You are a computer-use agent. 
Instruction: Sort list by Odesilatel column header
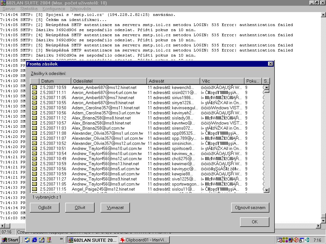click(109, 81)
